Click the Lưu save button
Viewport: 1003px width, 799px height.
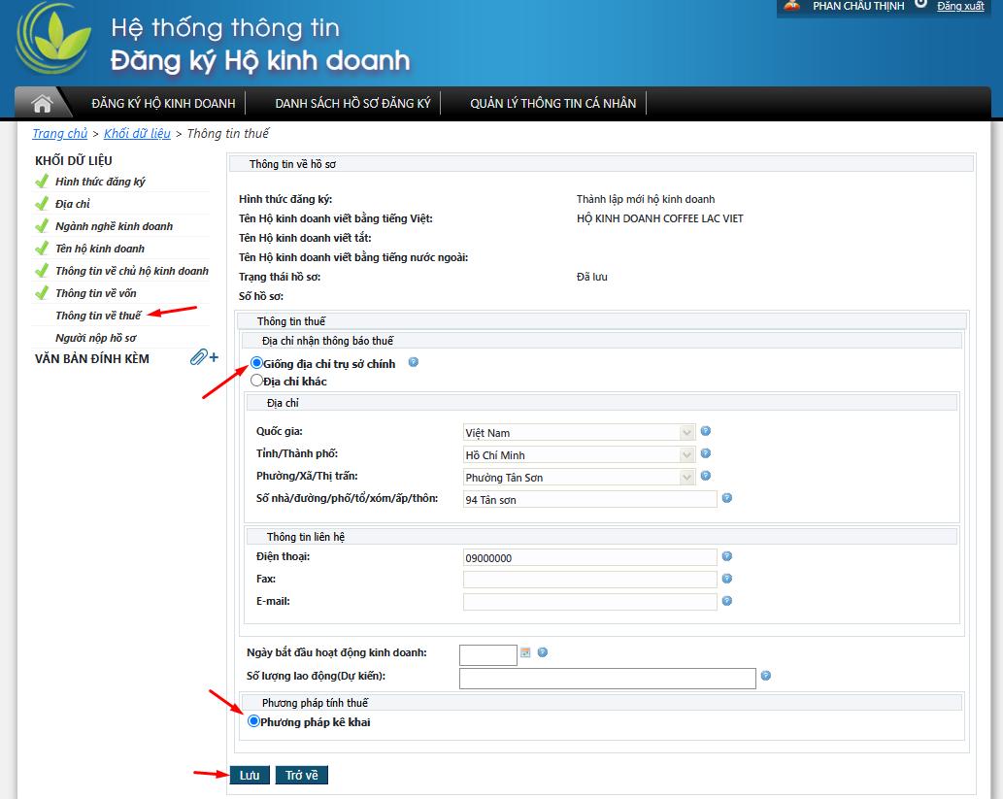coord(250,776)
